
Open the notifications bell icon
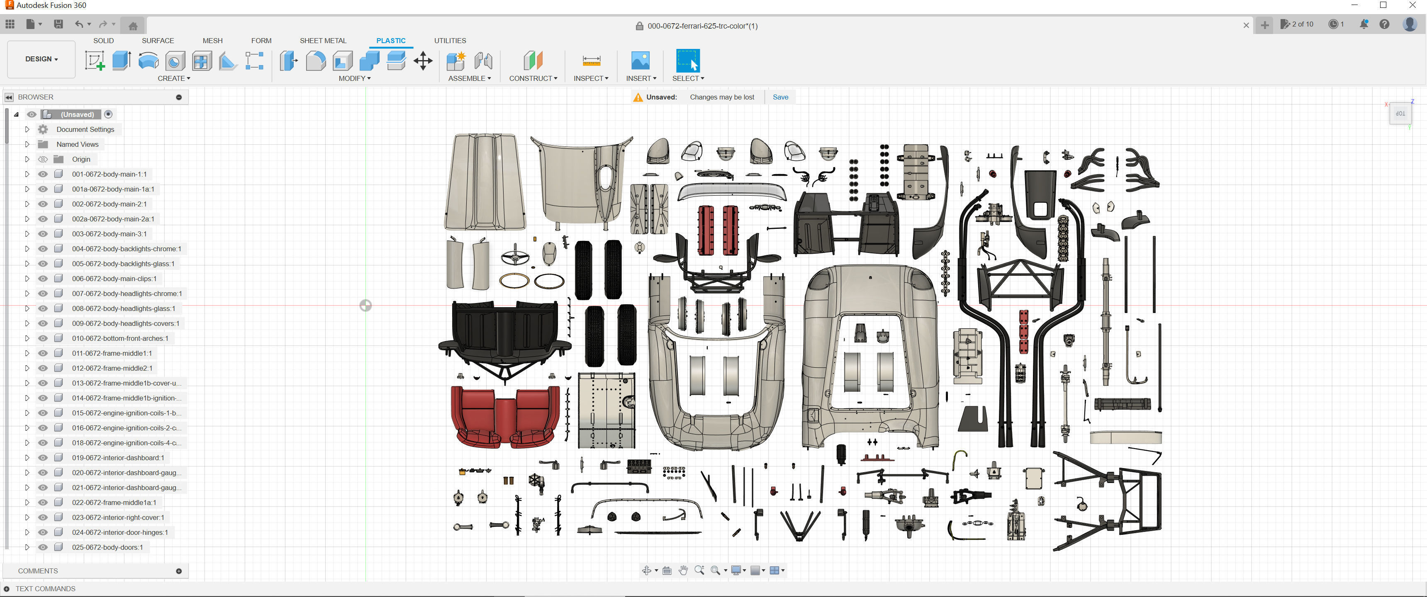(1363, 24)
